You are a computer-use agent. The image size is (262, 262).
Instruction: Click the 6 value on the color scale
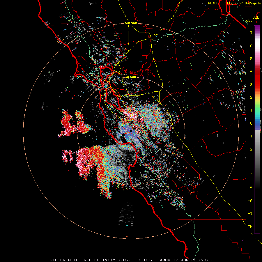tap(251, 46)
